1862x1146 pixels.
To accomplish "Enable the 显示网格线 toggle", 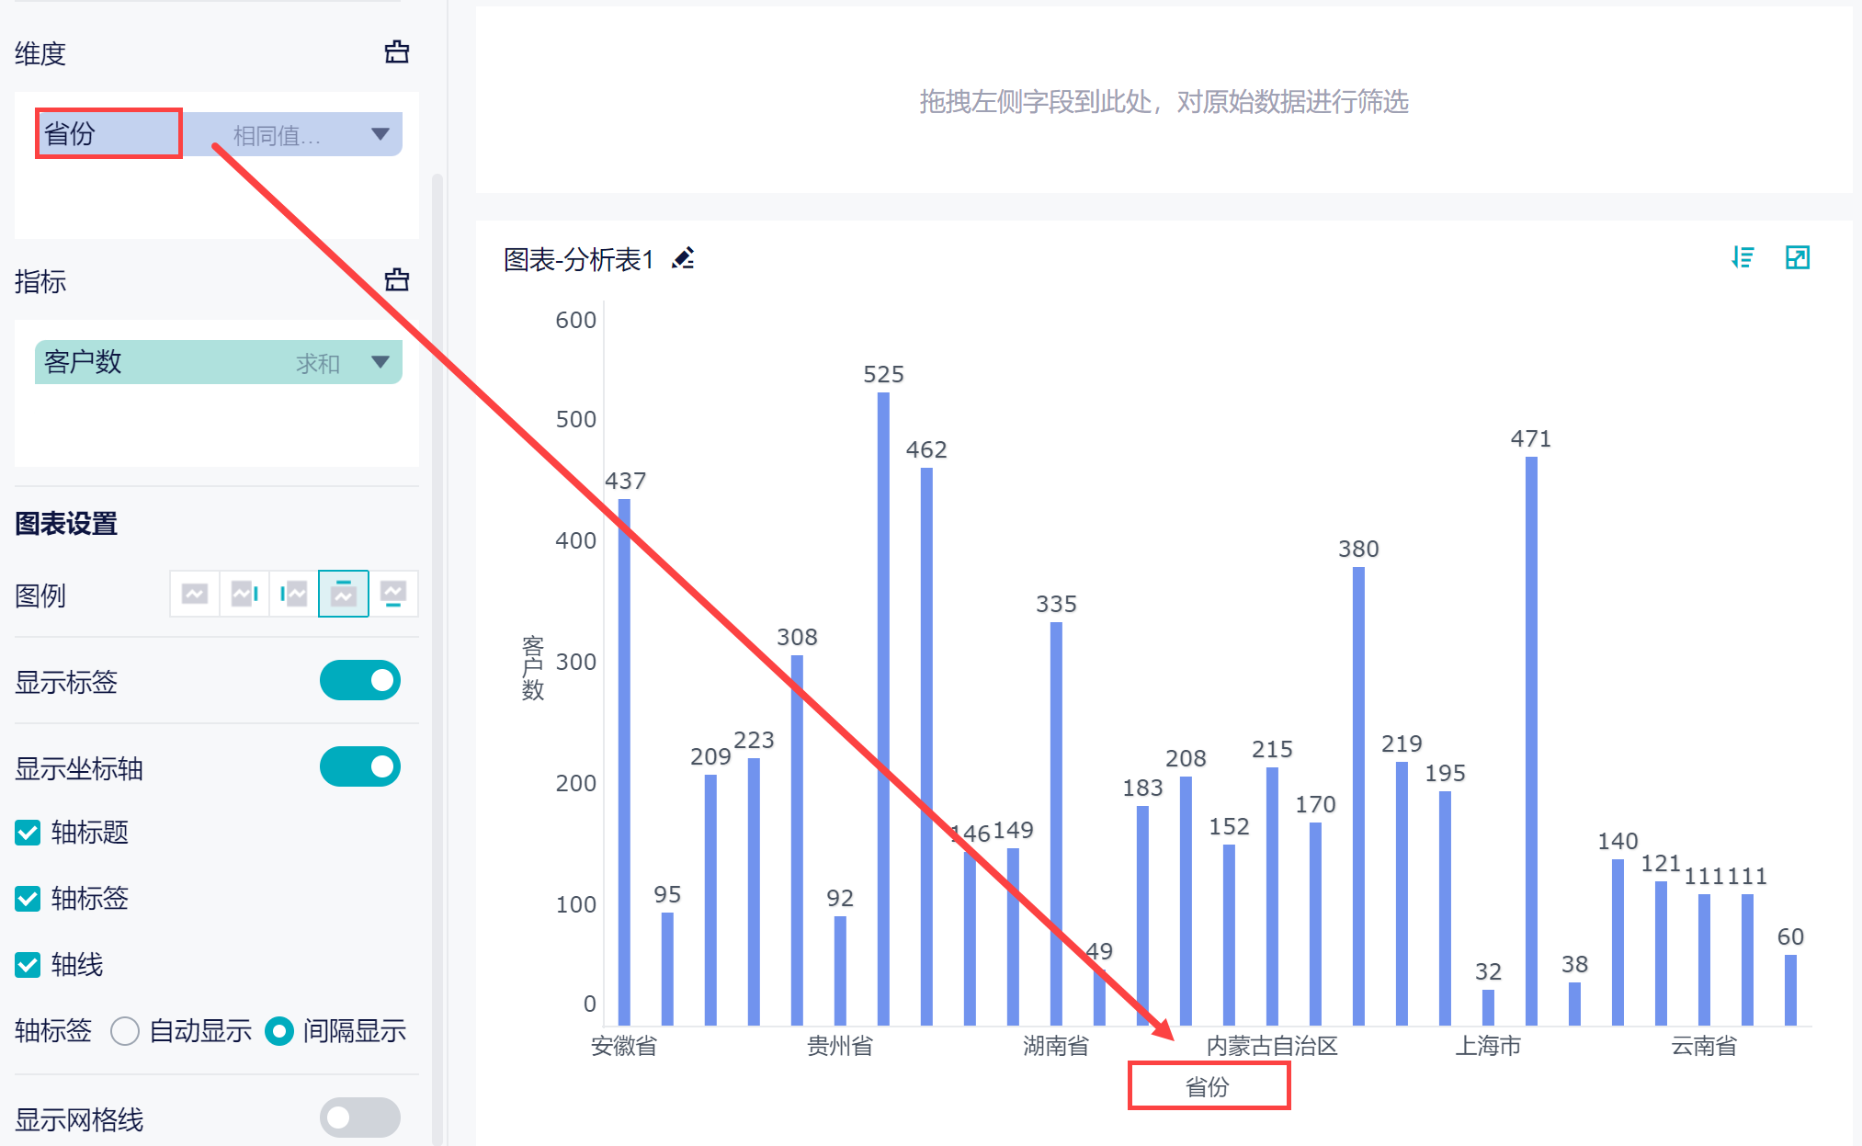I will tap(360, 1118).
